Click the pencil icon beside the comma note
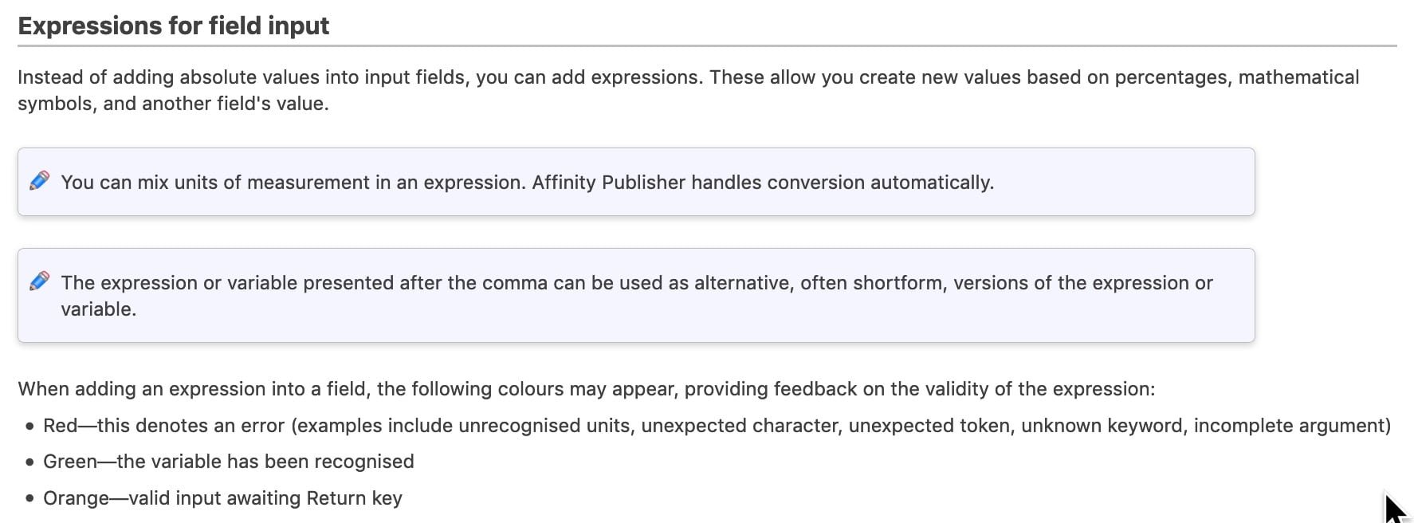Screen dimensions: 1414x523 (39, 281)
